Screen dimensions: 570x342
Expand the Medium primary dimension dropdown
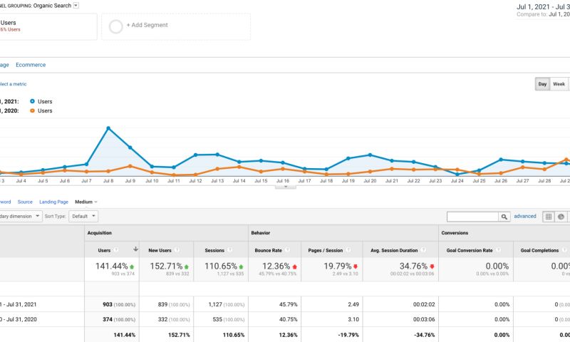pos(86,202)
